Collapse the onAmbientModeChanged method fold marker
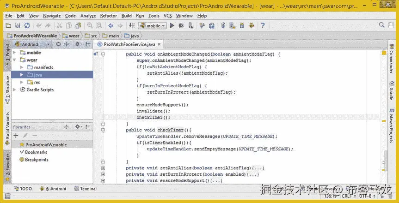 click(x=103, y=54)
